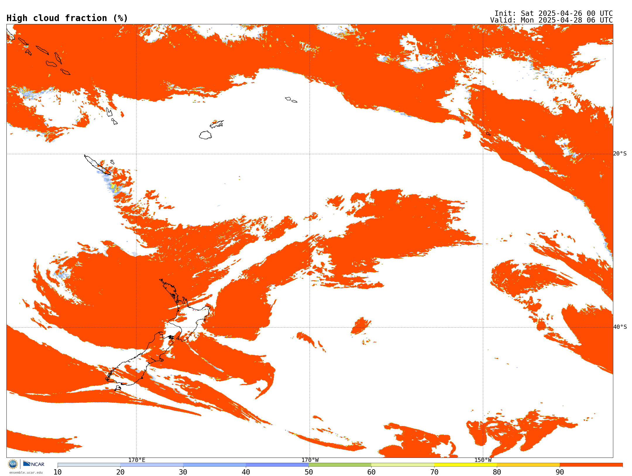The width and height of the screenshot is (632, 476).
Task: Pick the 20-30 light blue colorbar segment
Action: (x=152, y=465)
